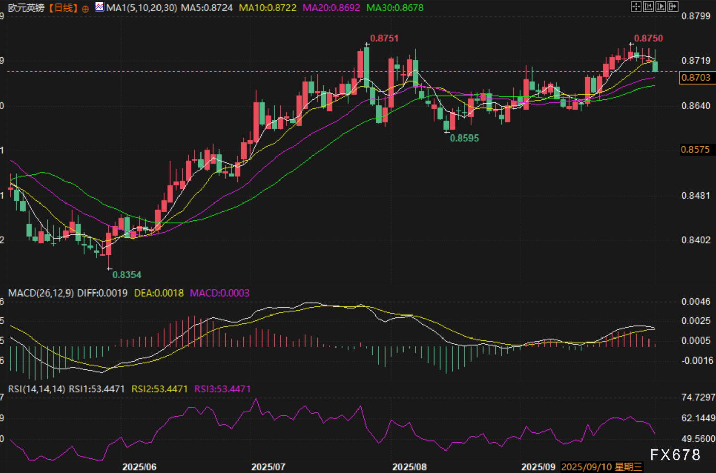Viewport: 716px width, 473px height.
Task: Open MACD(26,12,9) indicator parameters
Action: pos(41,293)
